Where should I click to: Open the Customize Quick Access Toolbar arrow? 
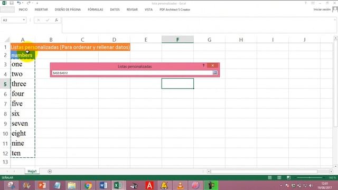pos(37,3)
